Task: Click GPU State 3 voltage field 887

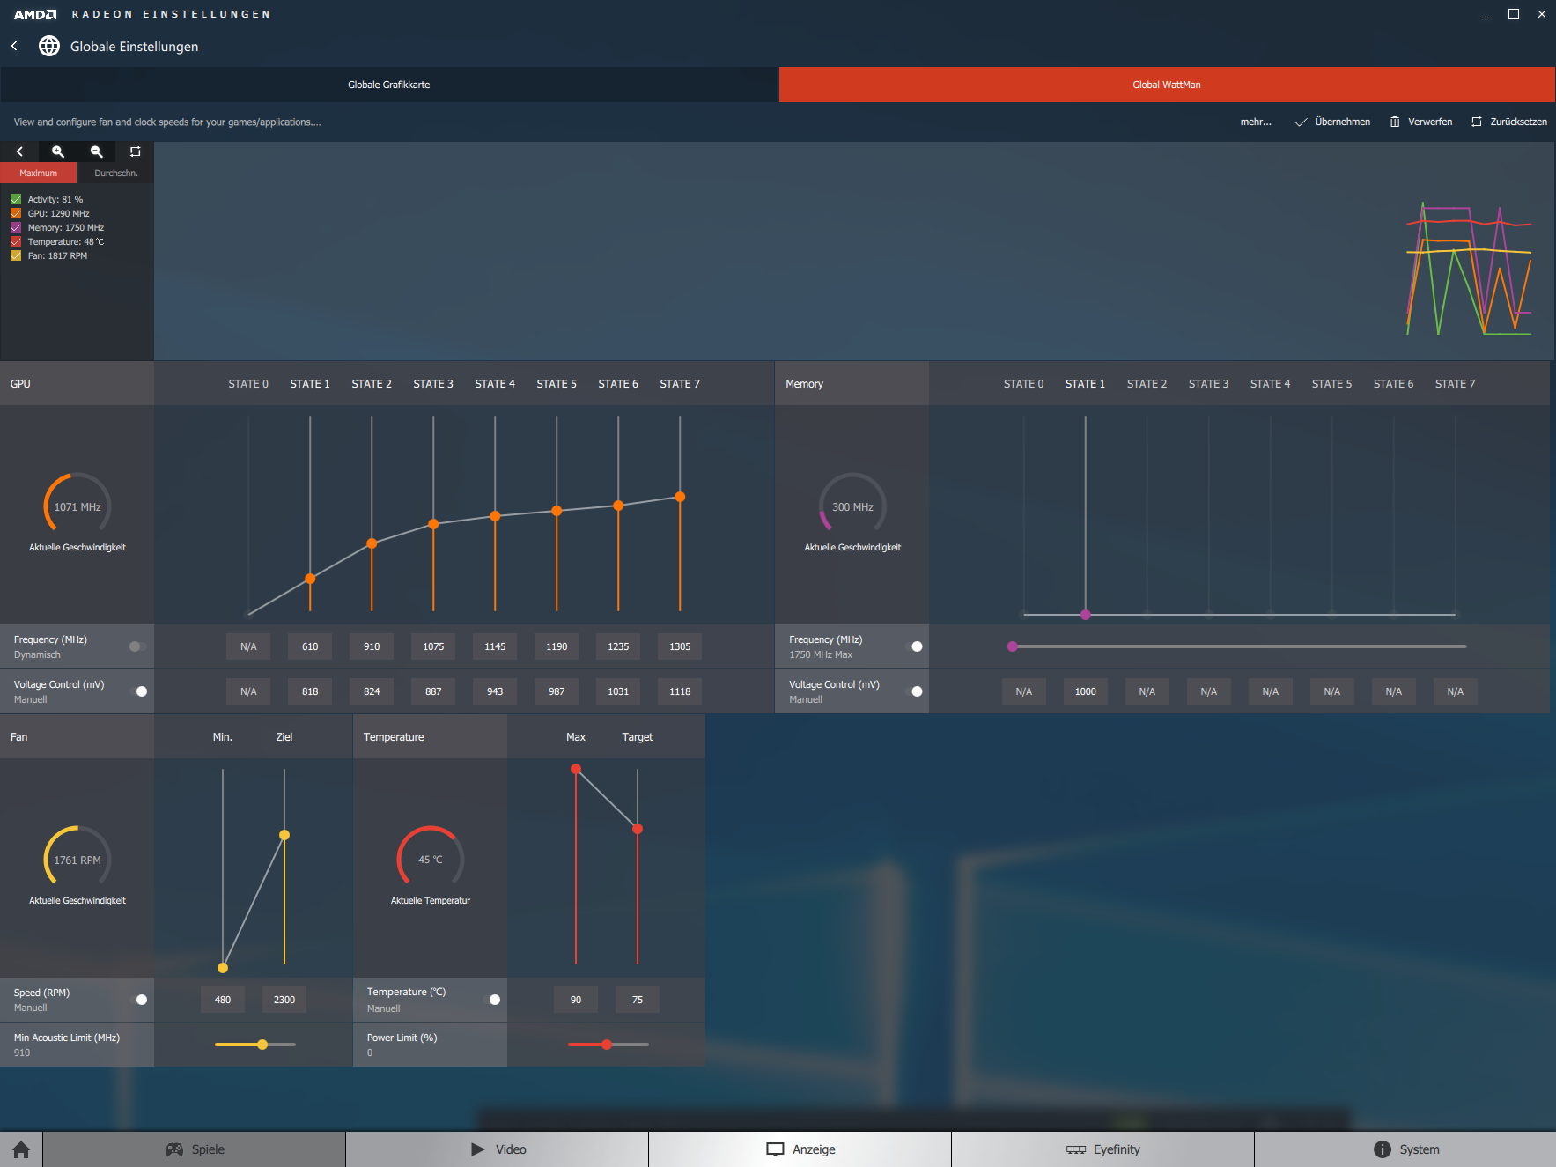Action: (x=433, y=691)
